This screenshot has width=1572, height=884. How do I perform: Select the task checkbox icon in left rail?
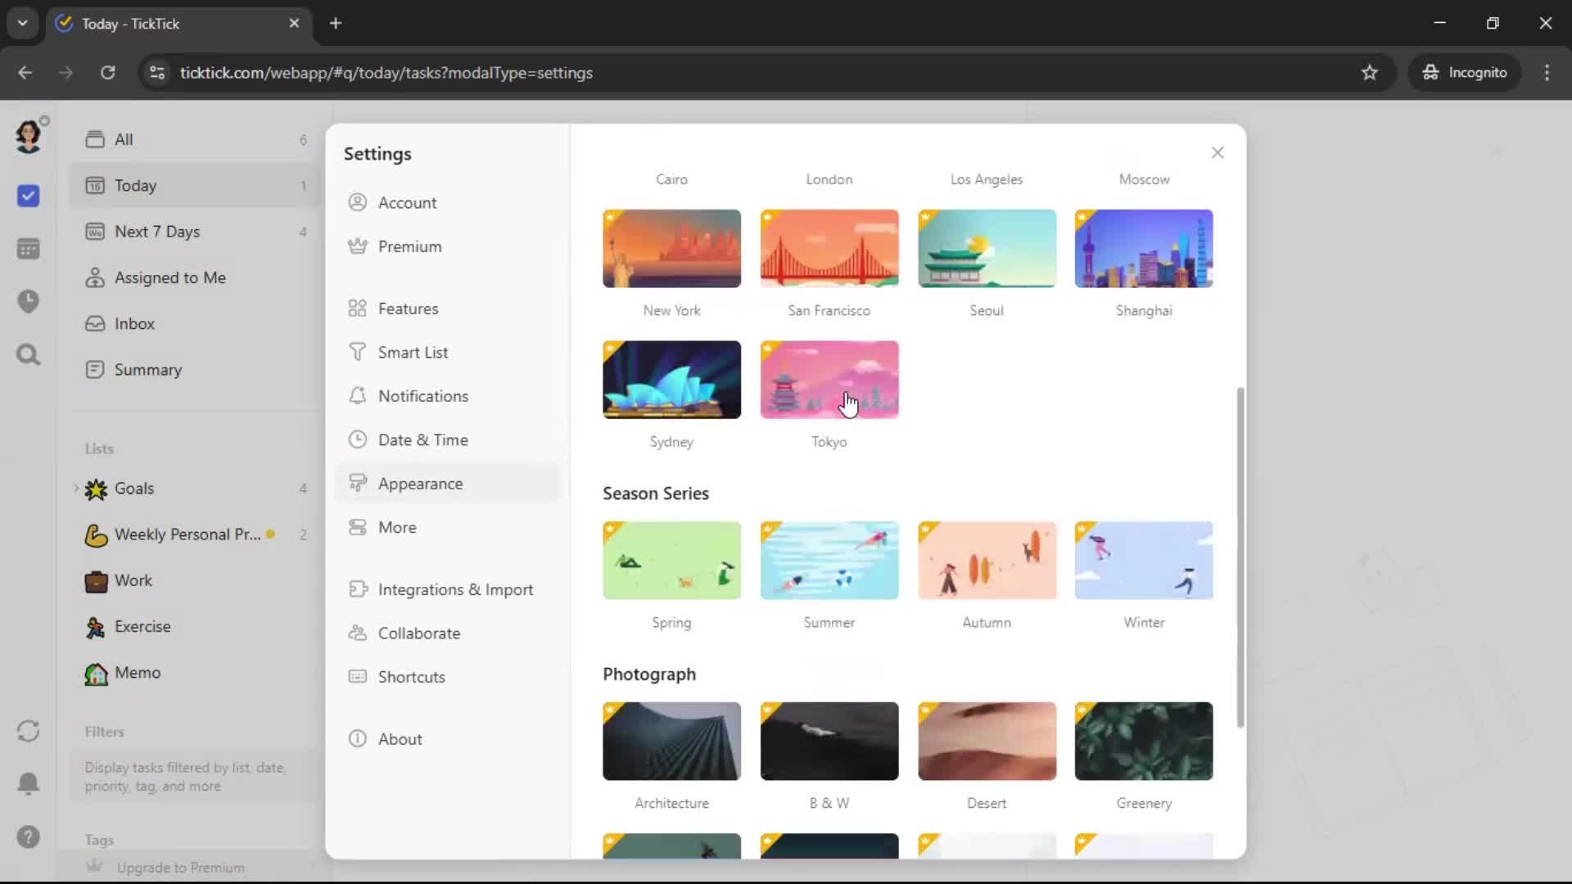click(28, 196)
